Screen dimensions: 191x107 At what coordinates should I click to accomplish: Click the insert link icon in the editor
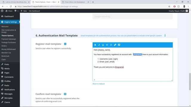(x=115, y=45)
